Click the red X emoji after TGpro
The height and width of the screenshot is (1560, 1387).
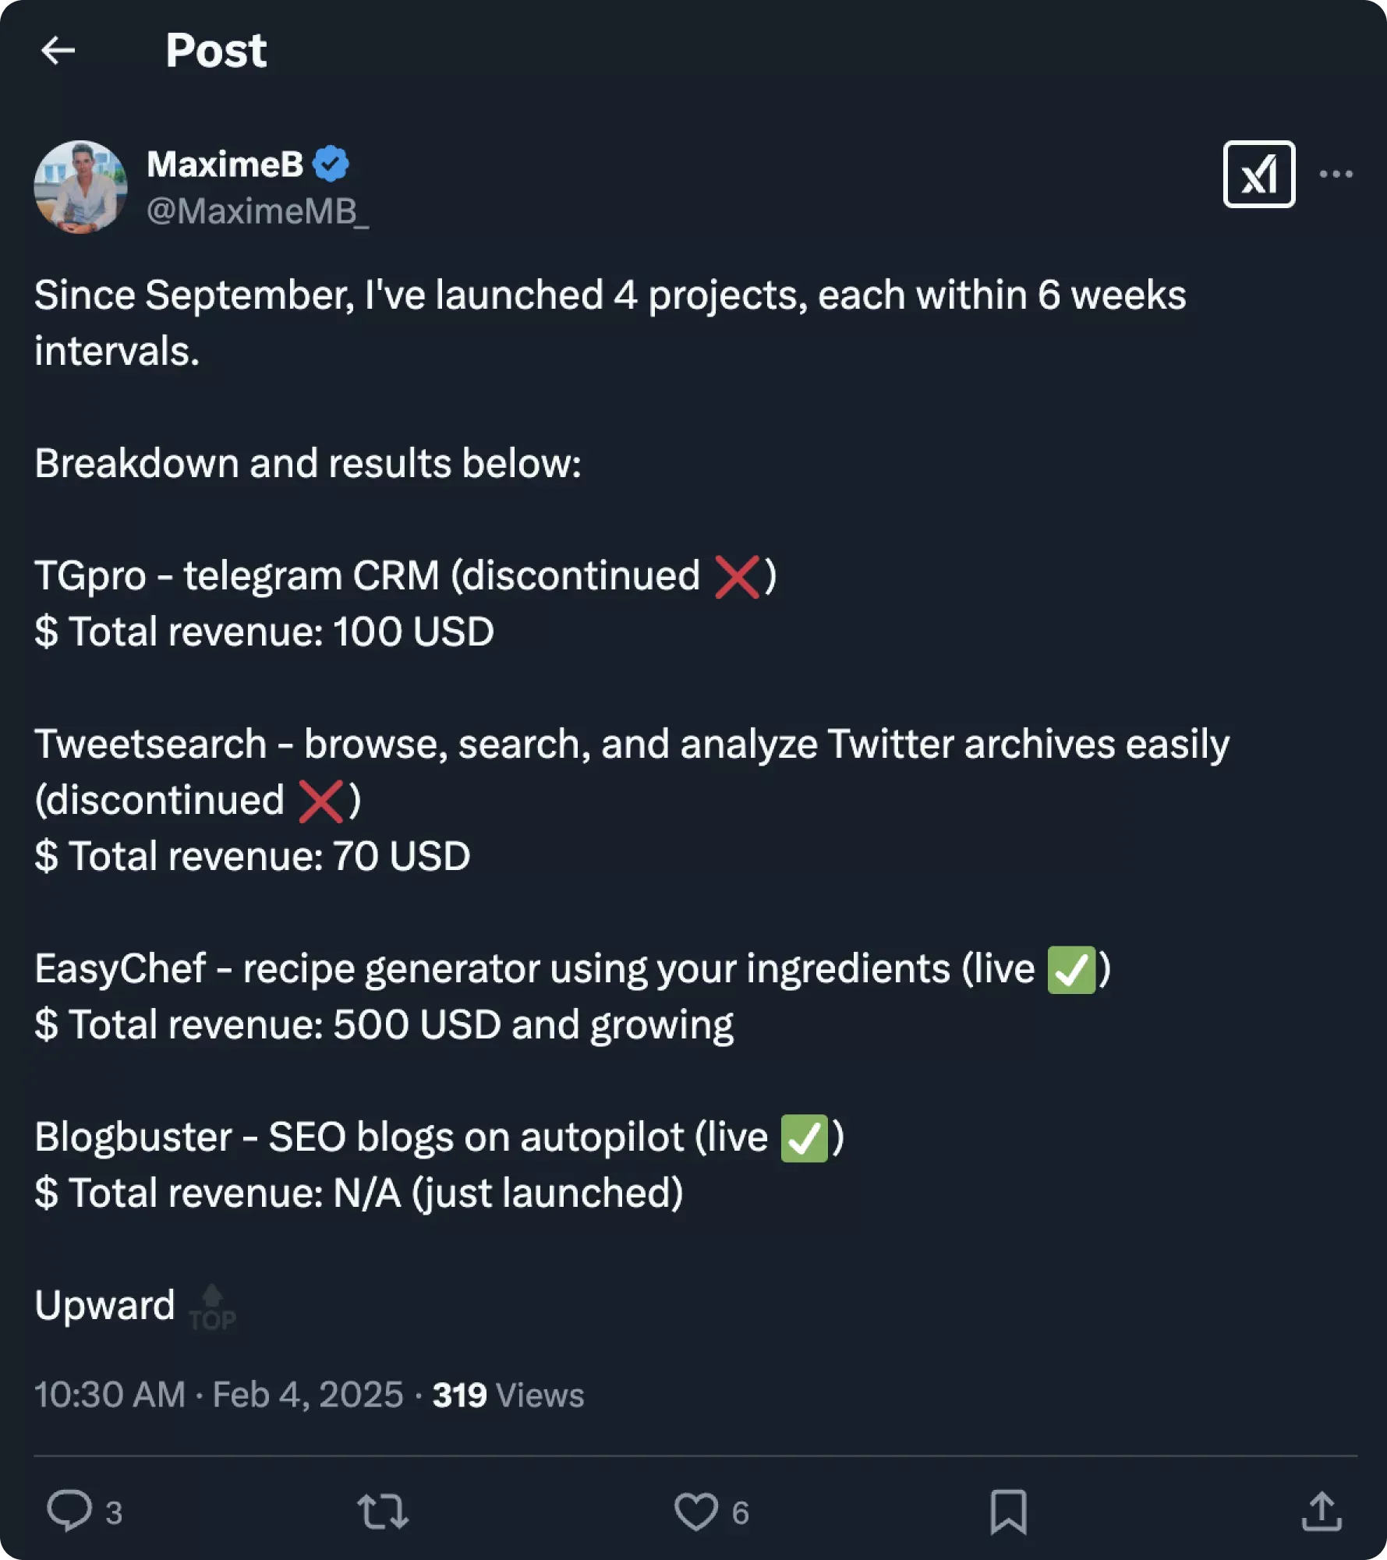click(x=737, y=577)
